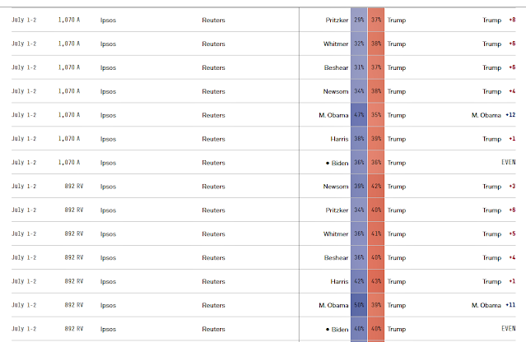Click bullet dot beside Biden 40% row

(x=328, y=330)
